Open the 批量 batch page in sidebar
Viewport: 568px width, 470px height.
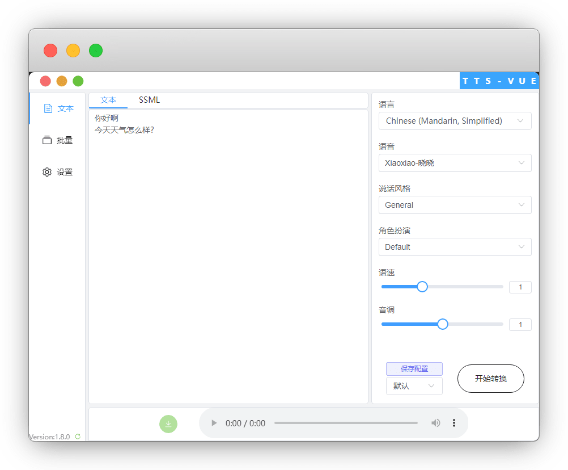pyautogui.click(x=58, y=140)
